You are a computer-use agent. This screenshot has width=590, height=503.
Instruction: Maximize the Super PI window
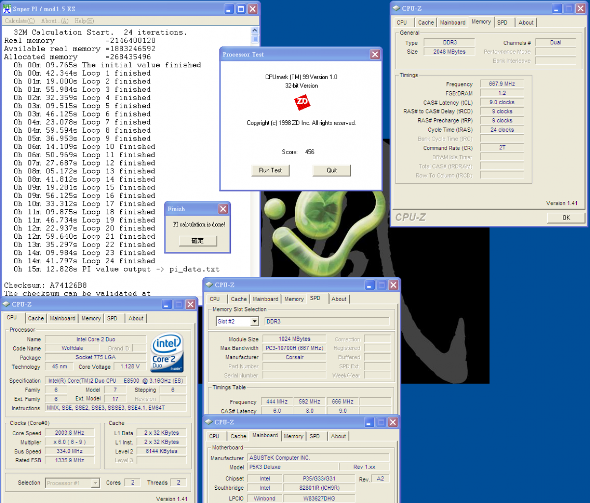click(x=241, y=9)
